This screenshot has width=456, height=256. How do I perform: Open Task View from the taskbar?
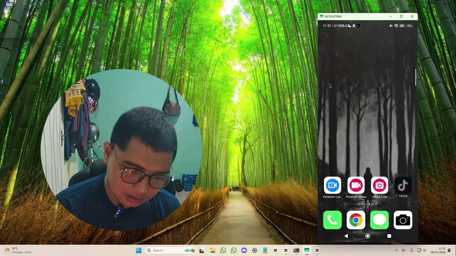pos(202,250)
